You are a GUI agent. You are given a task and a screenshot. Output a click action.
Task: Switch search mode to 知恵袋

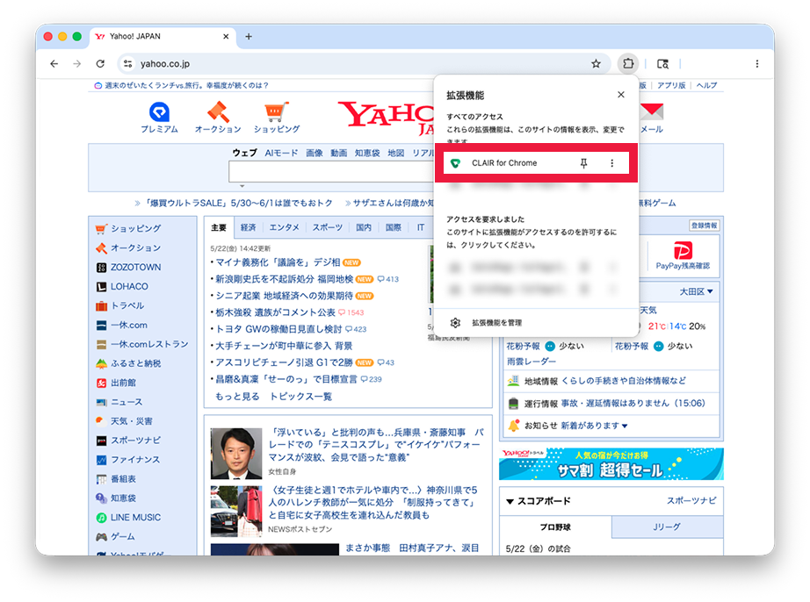367,154
